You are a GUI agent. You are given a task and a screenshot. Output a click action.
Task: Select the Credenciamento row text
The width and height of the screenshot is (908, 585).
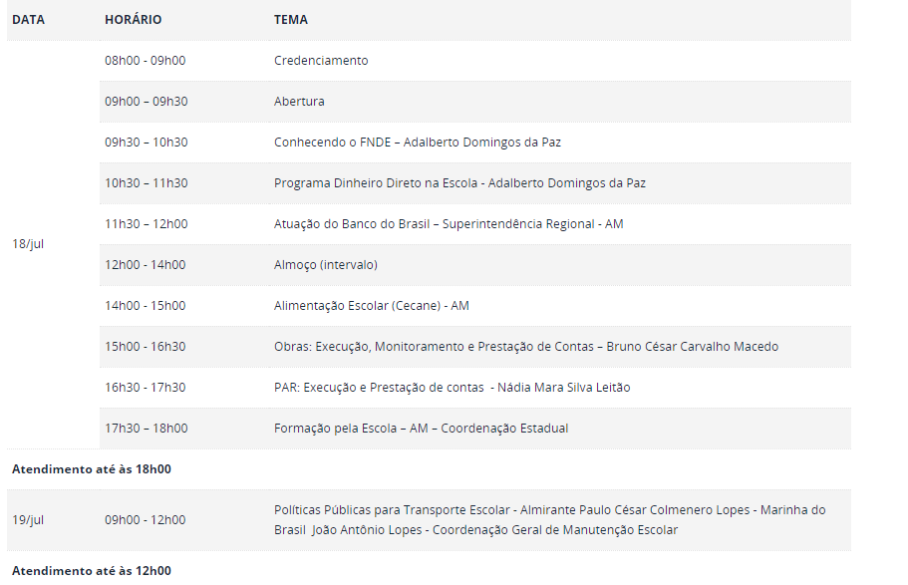[x=321, y=61]
